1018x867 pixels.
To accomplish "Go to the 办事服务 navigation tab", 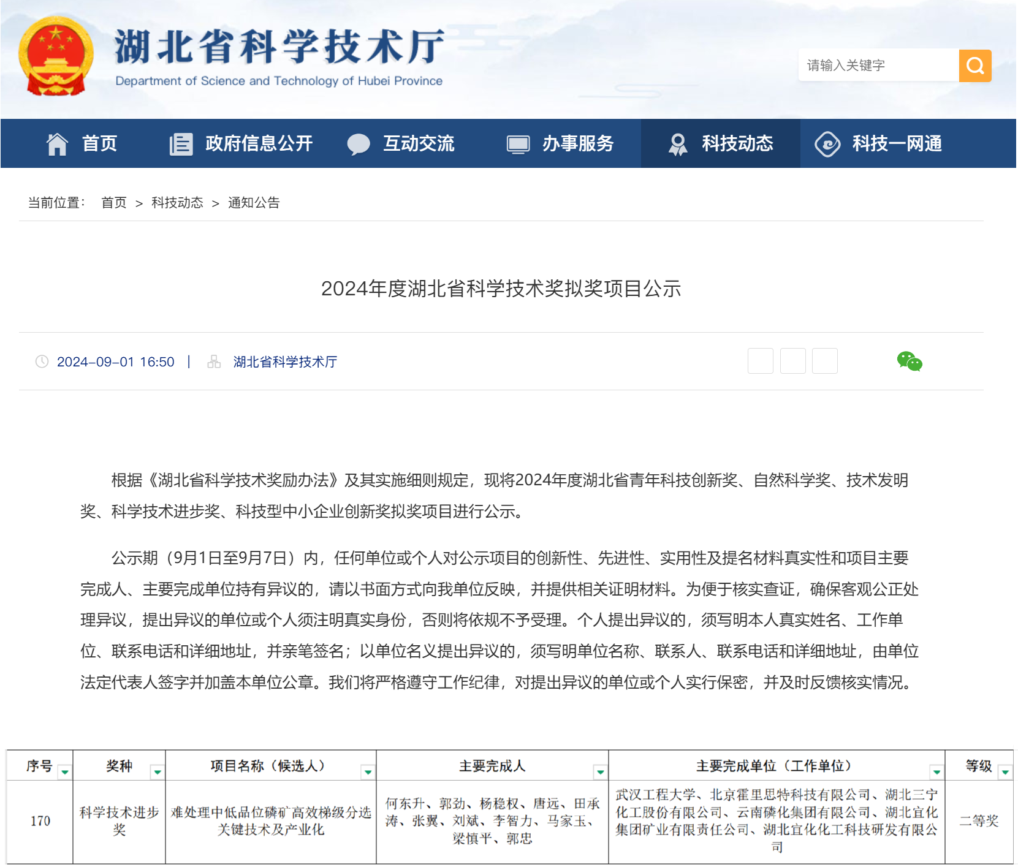I will point(577,144).
